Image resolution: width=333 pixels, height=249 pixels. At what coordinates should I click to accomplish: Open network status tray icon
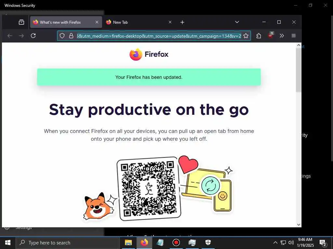[x=283, y=243]
